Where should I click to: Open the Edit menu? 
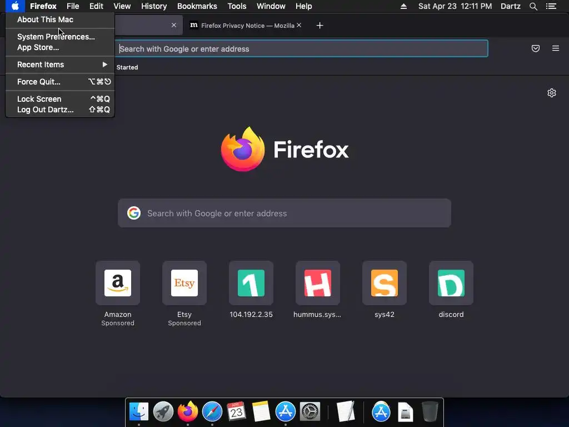pos(96,6)
